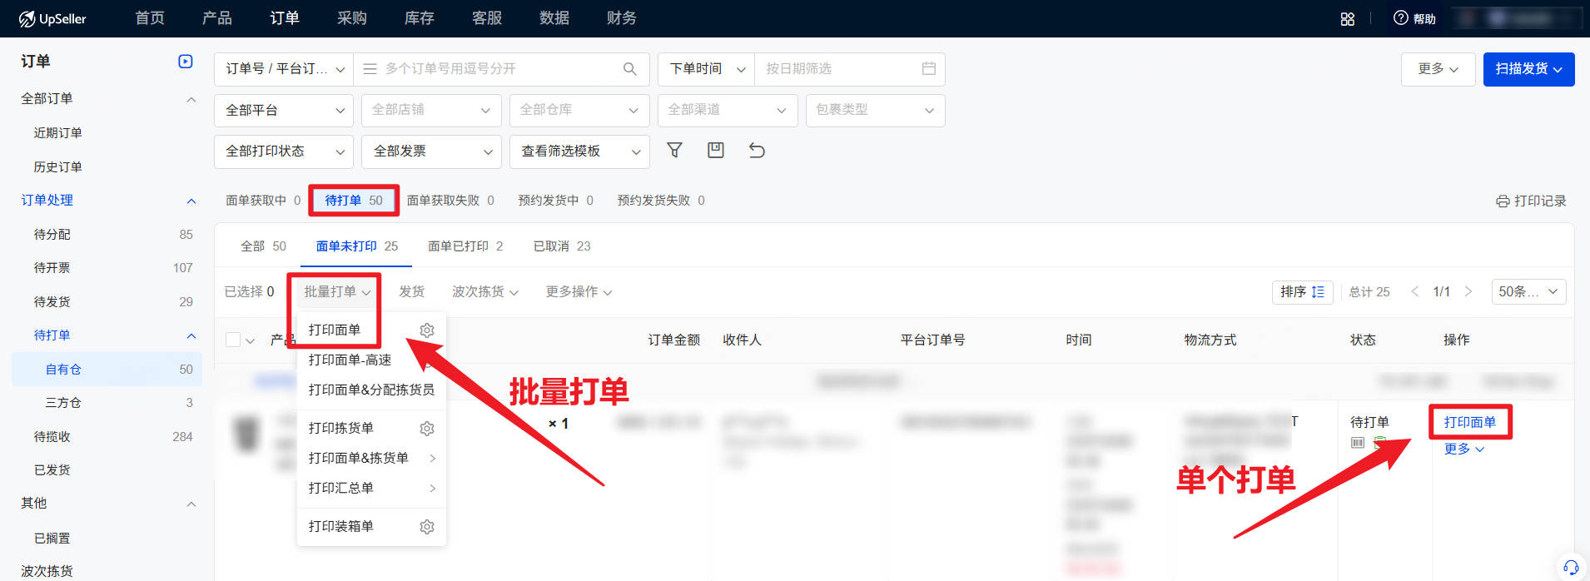The width and height of the screenshot is (1590, 581).
Task: Open the 库存 top menu
Action: [420, 18]
